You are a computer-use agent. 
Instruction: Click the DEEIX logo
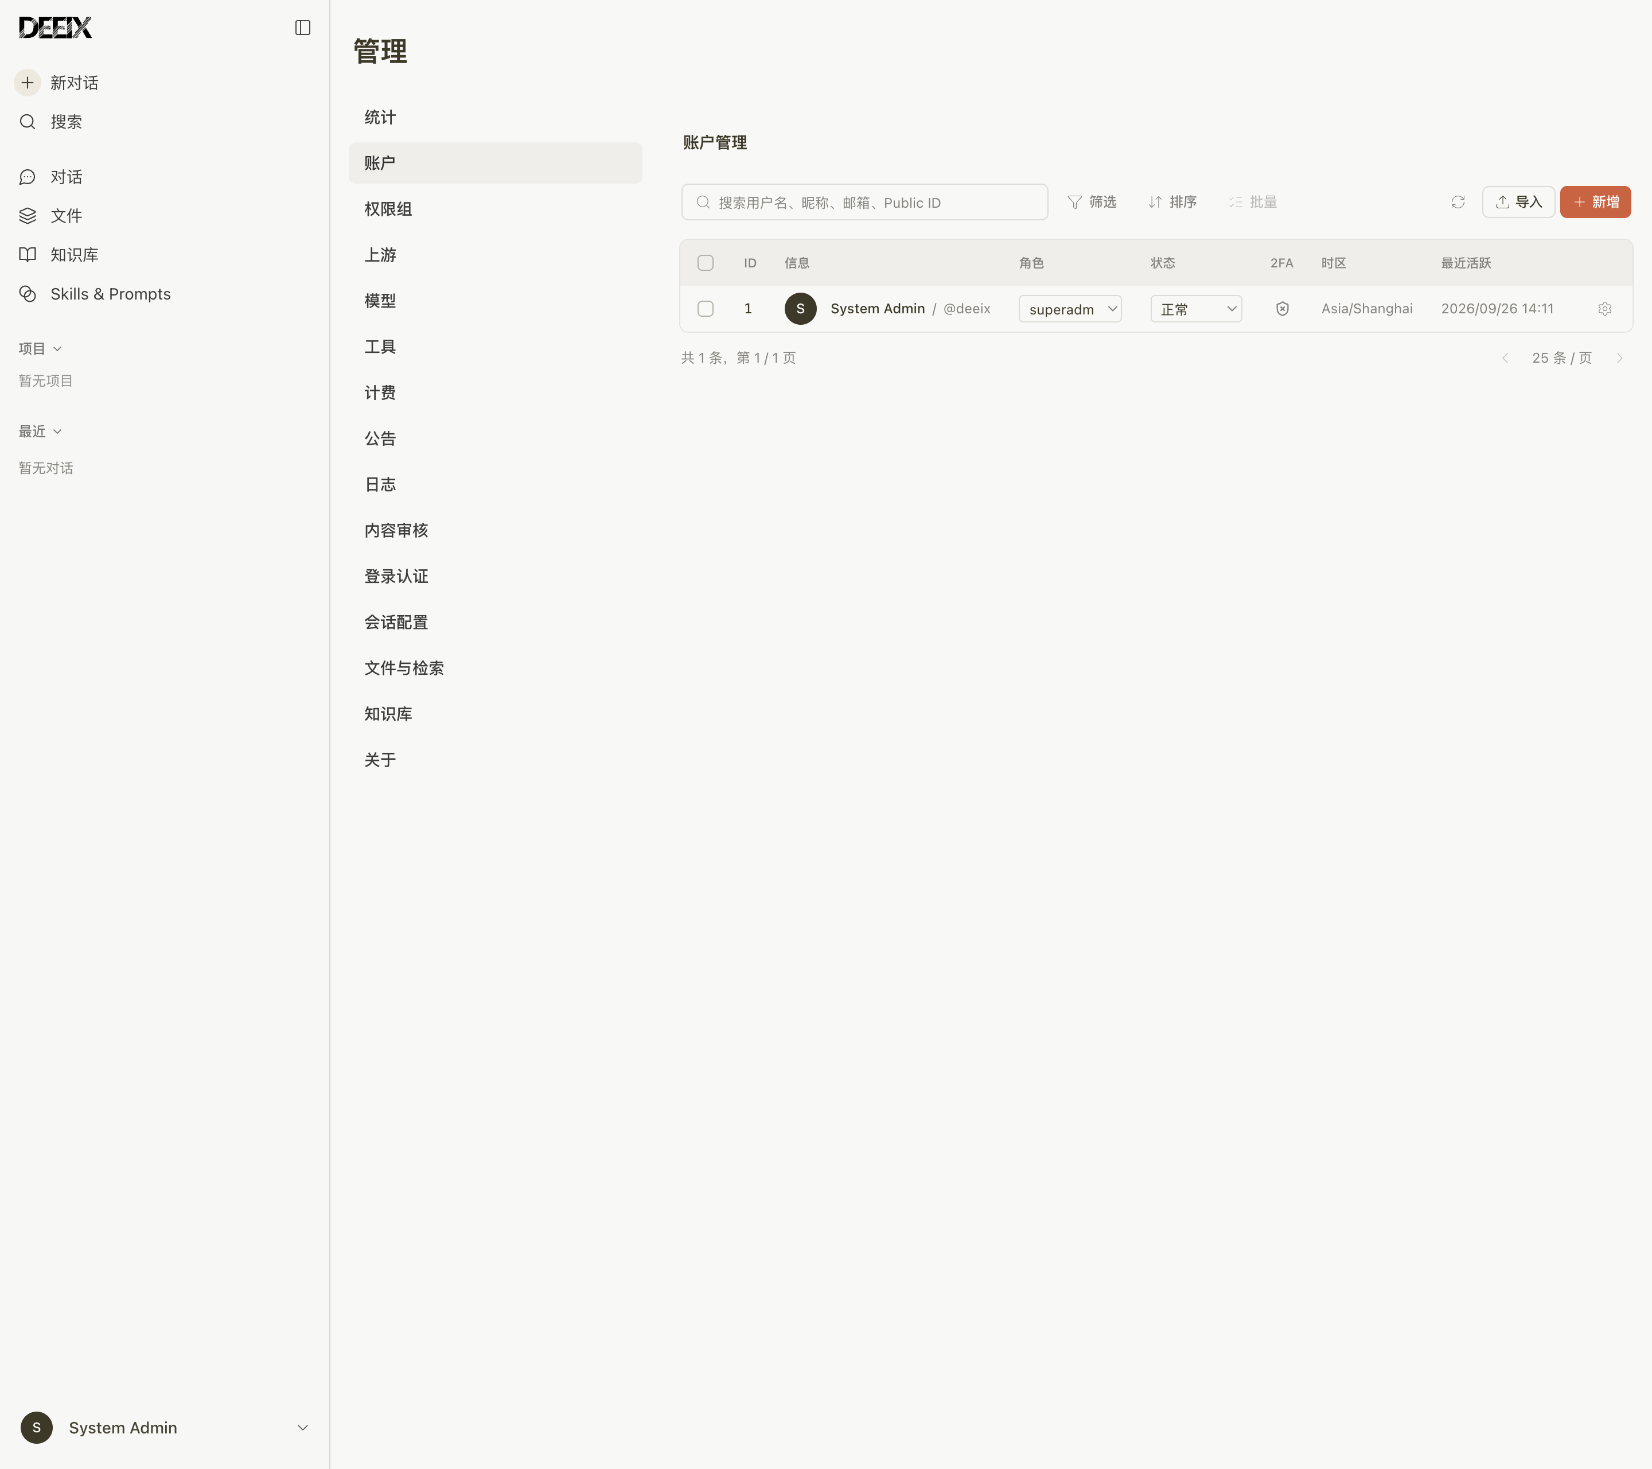(55, 28)
